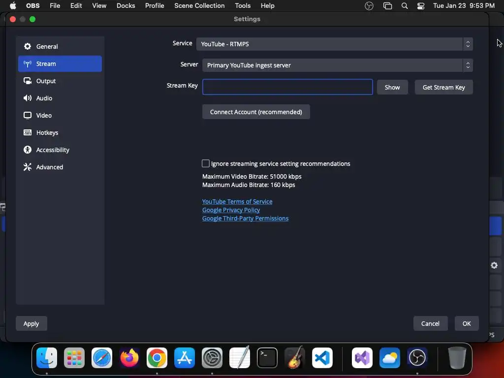This screenshot has width=504, height=378.
Task: Expand the Service dropdown showing YouTube - RTMPS
Action: coord(334,44)
